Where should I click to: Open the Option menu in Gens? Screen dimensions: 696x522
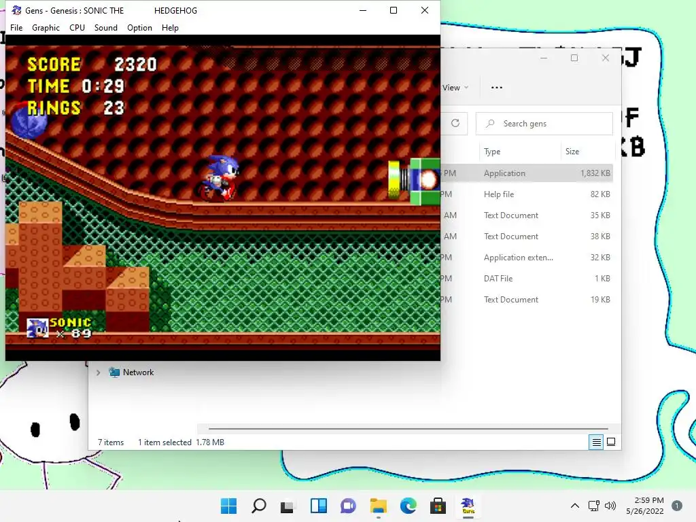point(139,27)
